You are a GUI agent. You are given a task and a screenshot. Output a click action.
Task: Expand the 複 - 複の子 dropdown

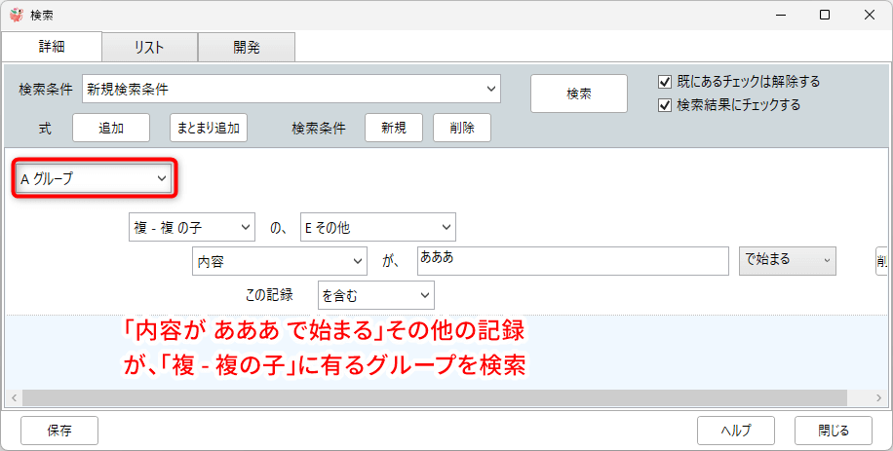(x=191, y=227)
